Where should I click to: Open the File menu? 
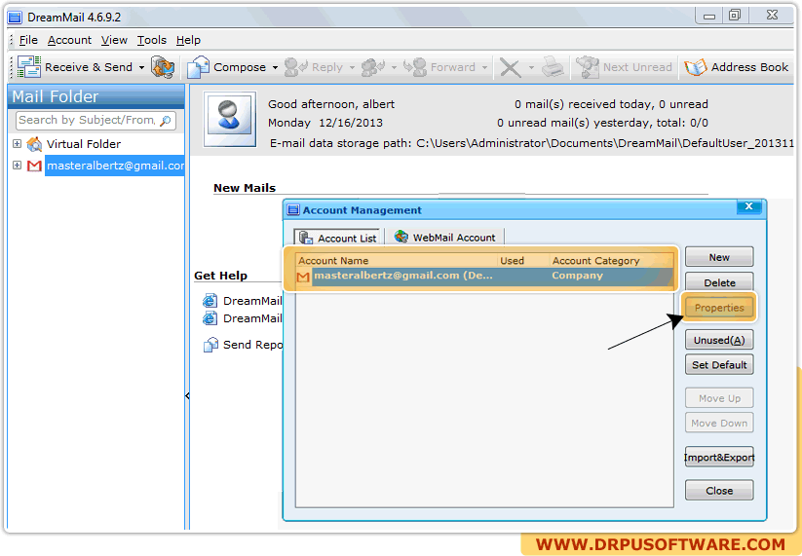28,40
